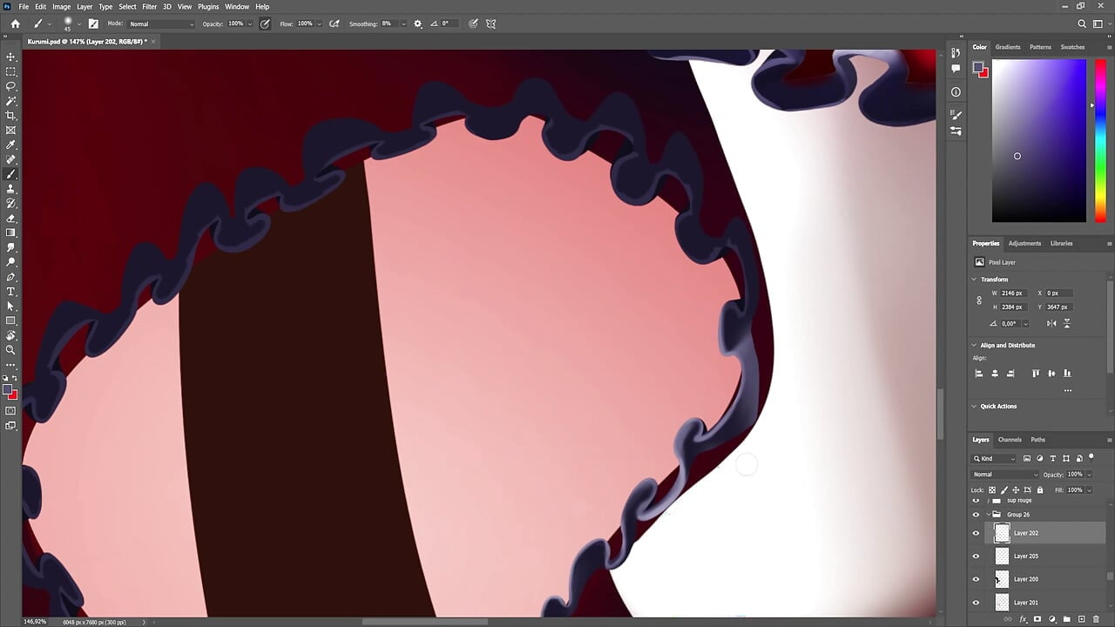
Task: Select the Frame tool
Action: 11,130
